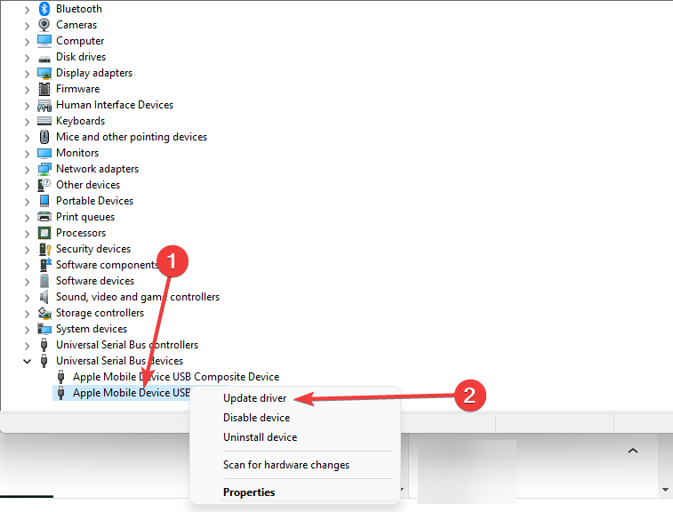Click the Universal Serial Bus controllers icon
Image resolution: width=673 pixels, height=512 pixels.
click(44, 345)
